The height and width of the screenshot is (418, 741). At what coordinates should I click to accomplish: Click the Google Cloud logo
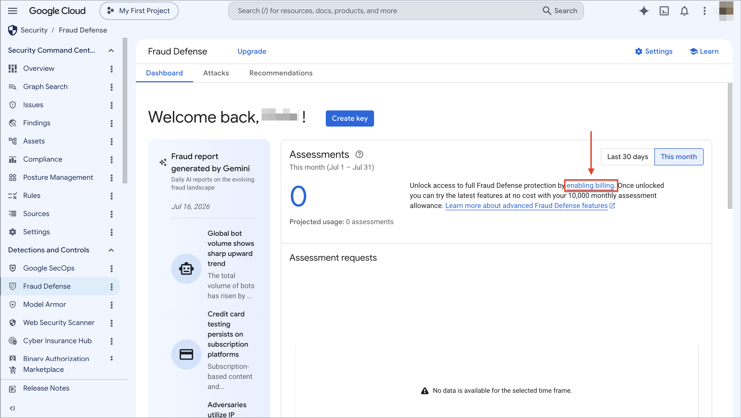tap(57, 11)
